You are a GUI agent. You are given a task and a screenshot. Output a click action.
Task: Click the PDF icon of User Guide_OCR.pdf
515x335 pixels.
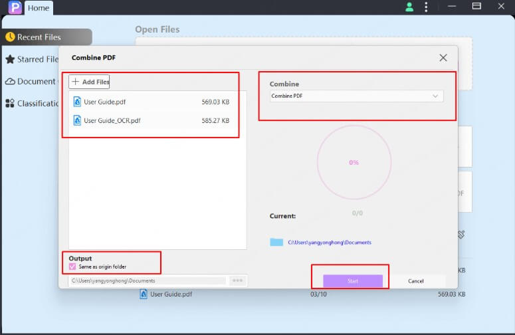[77, 120]
